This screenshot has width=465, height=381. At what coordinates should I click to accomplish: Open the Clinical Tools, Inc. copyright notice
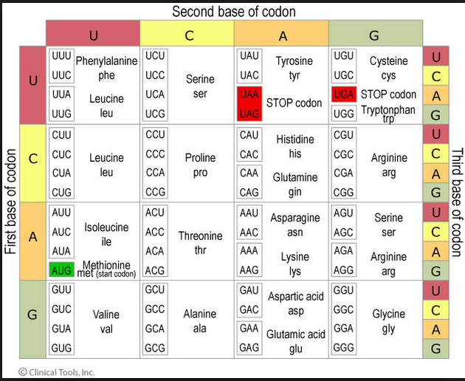click(x=56, y=371)
